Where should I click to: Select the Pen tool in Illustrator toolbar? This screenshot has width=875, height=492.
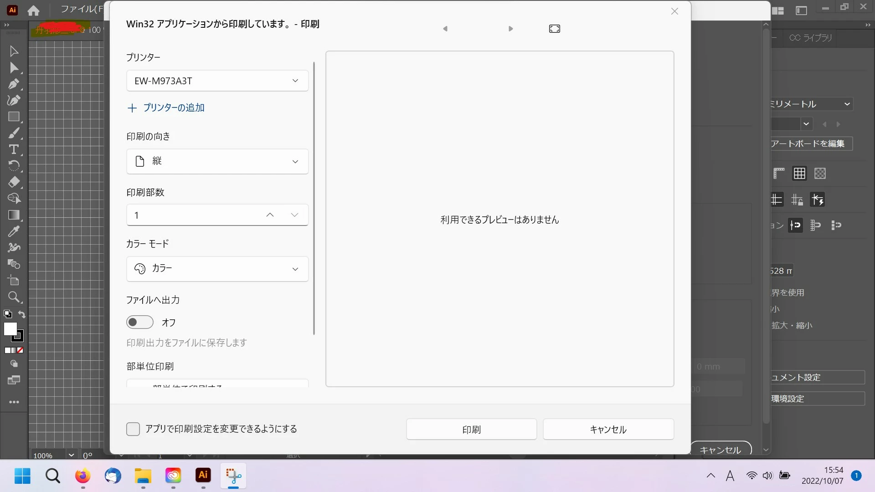14,84
